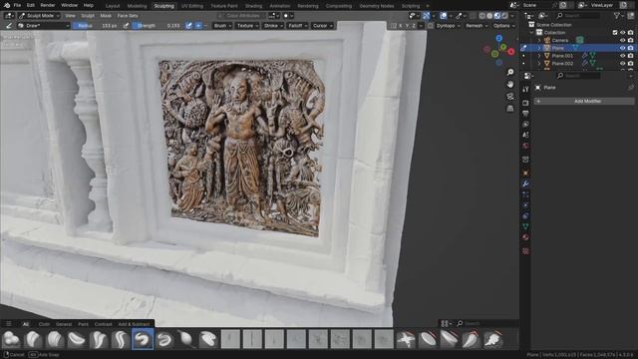Open Sculpt Mode dropdown
This screenshot has height=359, width=638.
(40, 16)
